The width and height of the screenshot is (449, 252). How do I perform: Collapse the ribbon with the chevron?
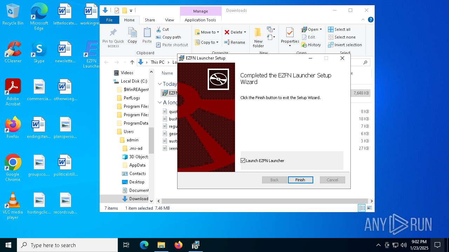coord(363,20)
